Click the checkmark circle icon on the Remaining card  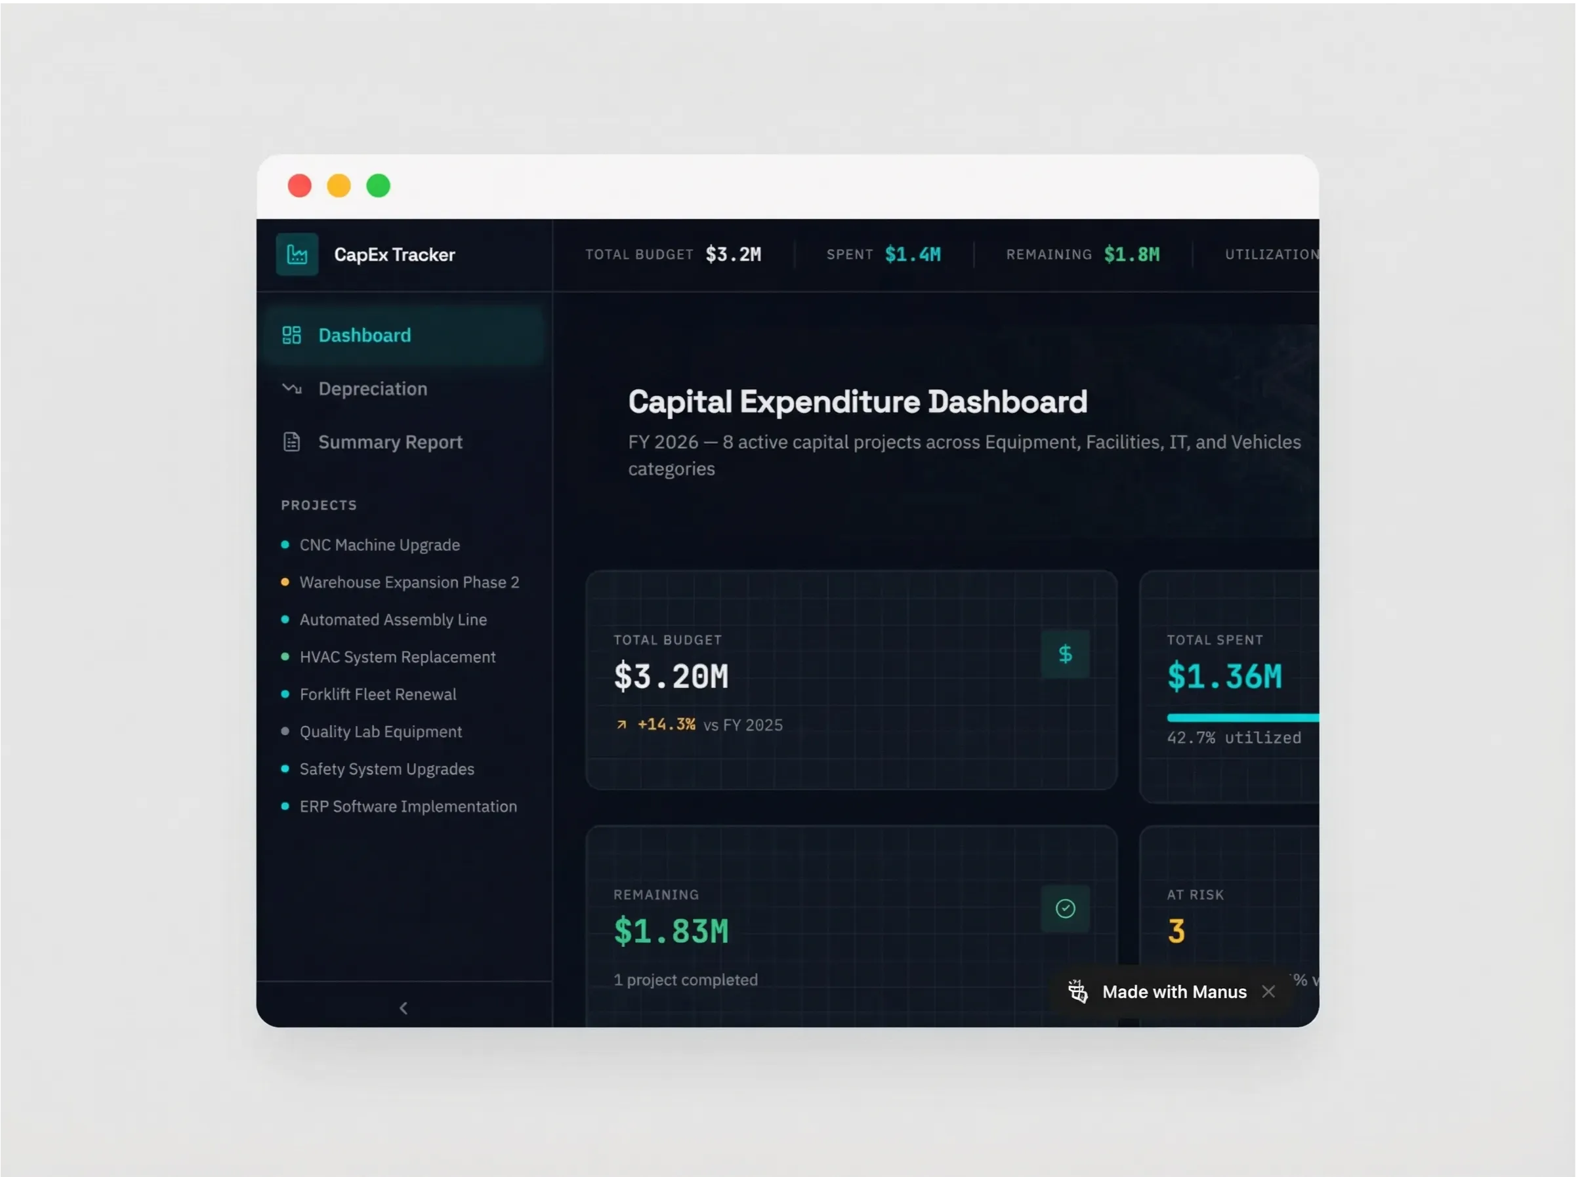click(x=1064, y=908)
